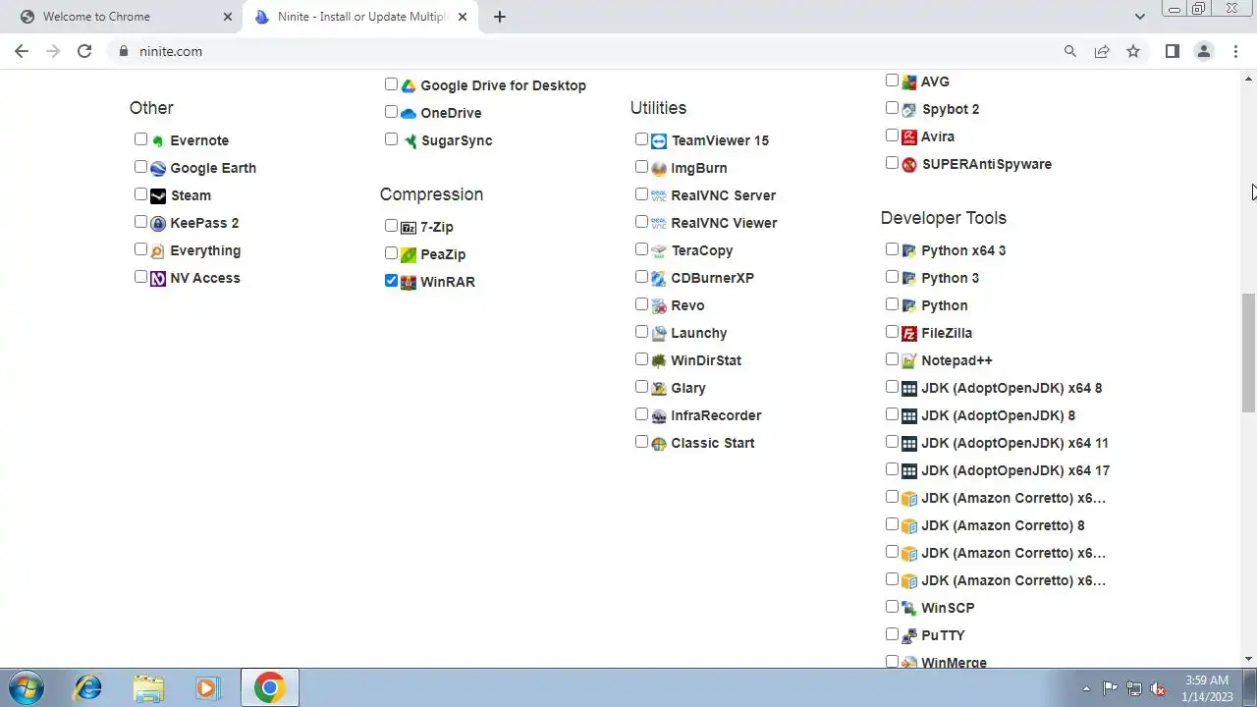The image size is (1257, 707).
Task: Click the SugarSync bird icon
Action: [409, 140]
